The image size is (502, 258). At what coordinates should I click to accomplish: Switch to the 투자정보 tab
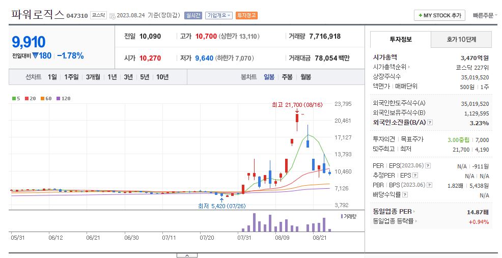401,39
